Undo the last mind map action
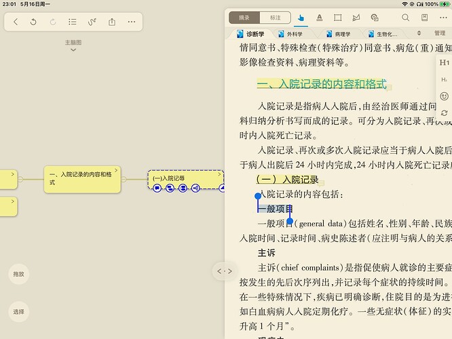Screen dimensions: 452x339 (33, 22)
